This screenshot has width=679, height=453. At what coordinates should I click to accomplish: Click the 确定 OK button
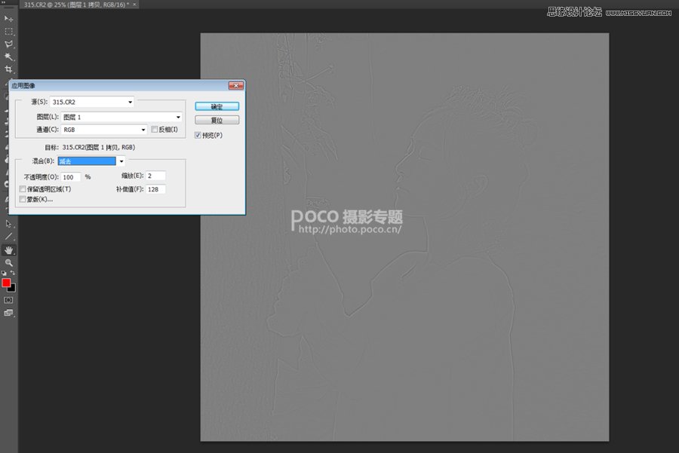click(217, 106)
